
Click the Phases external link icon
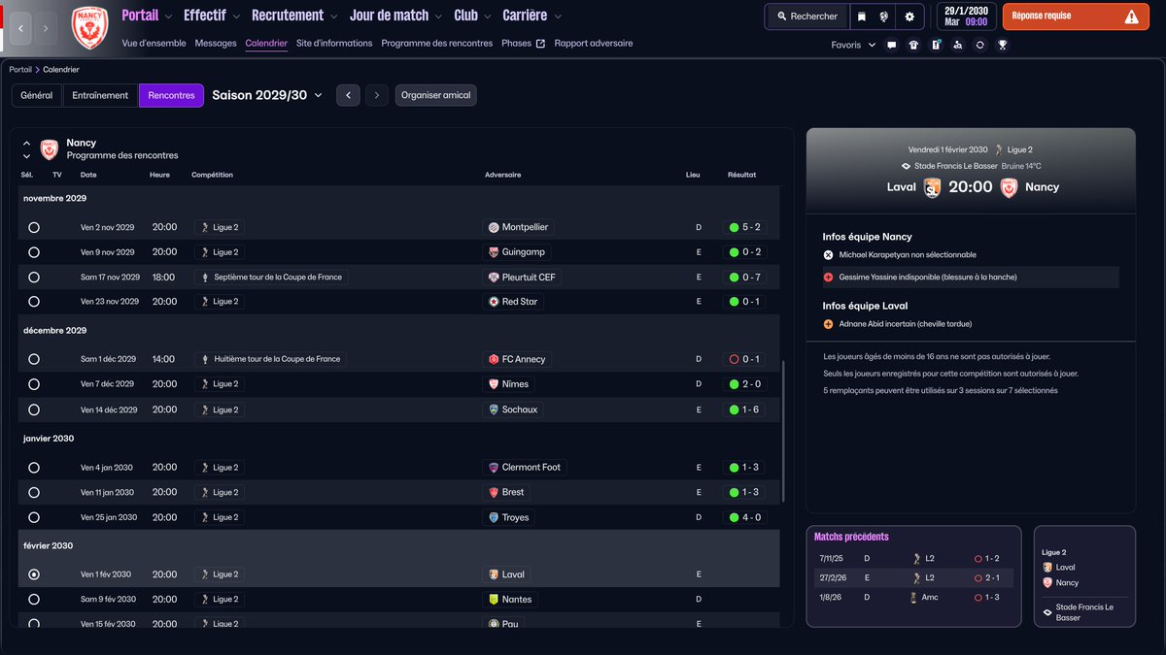[540, 44]
